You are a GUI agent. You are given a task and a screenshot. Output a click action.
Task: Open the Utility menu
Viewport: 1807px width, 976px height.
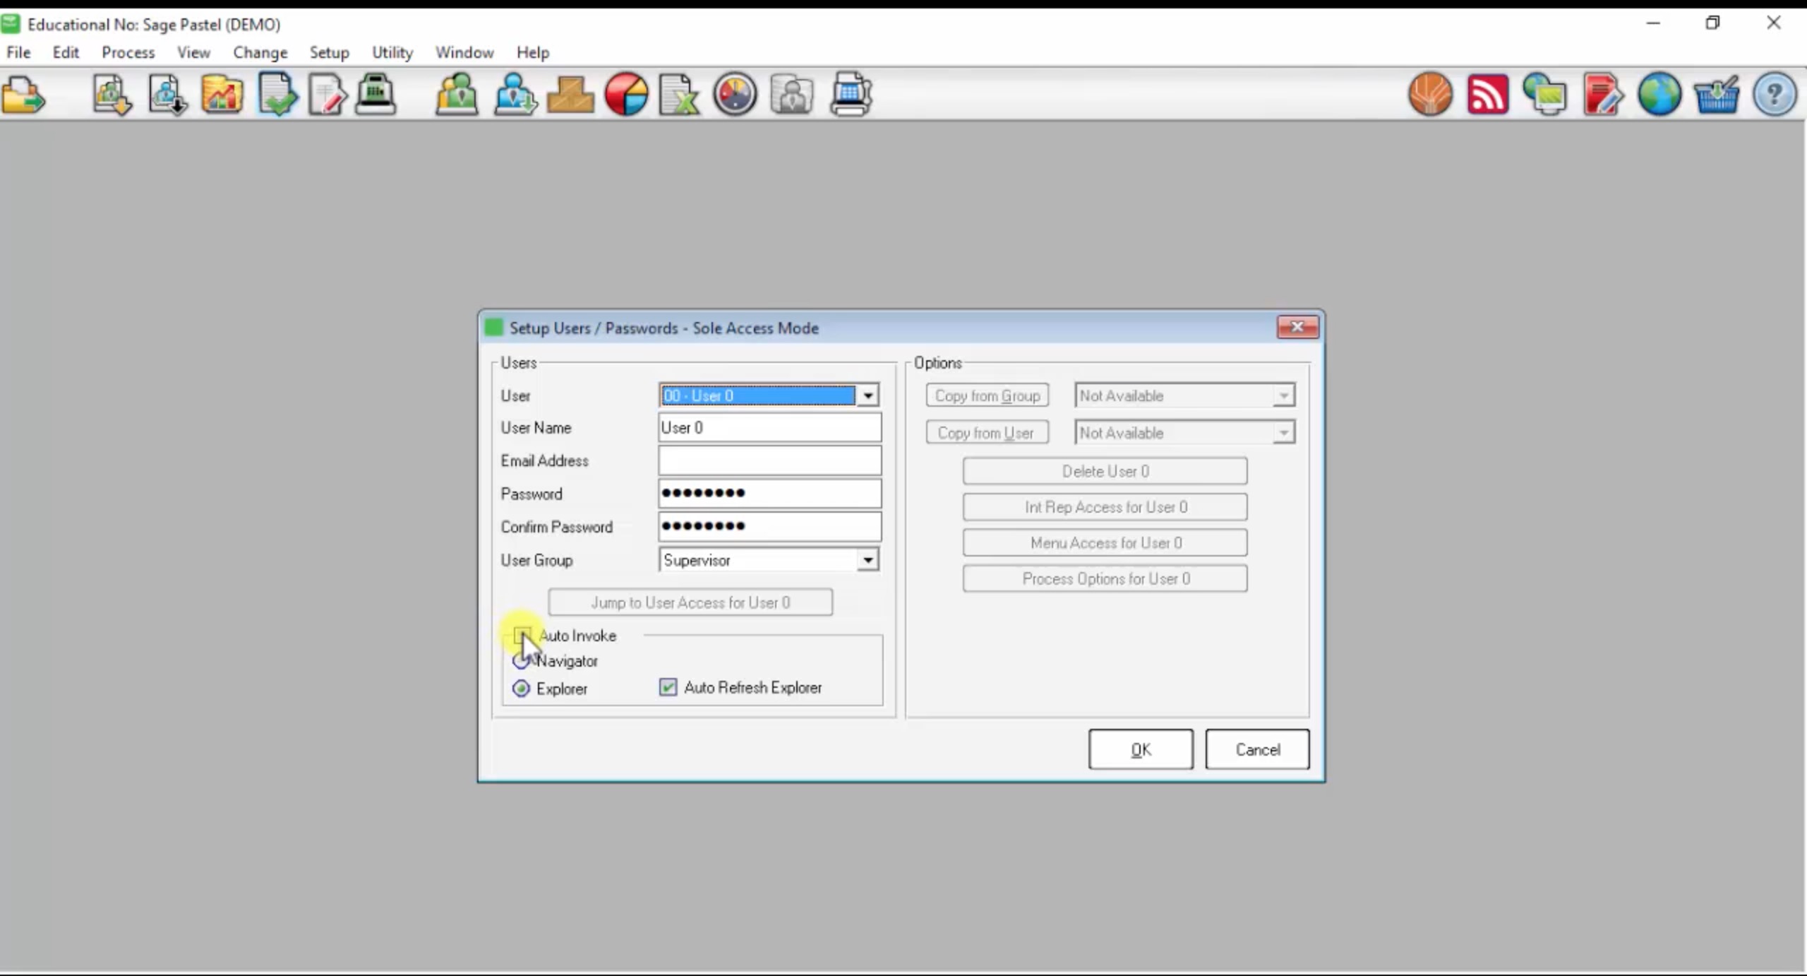(x=392, y=52)
